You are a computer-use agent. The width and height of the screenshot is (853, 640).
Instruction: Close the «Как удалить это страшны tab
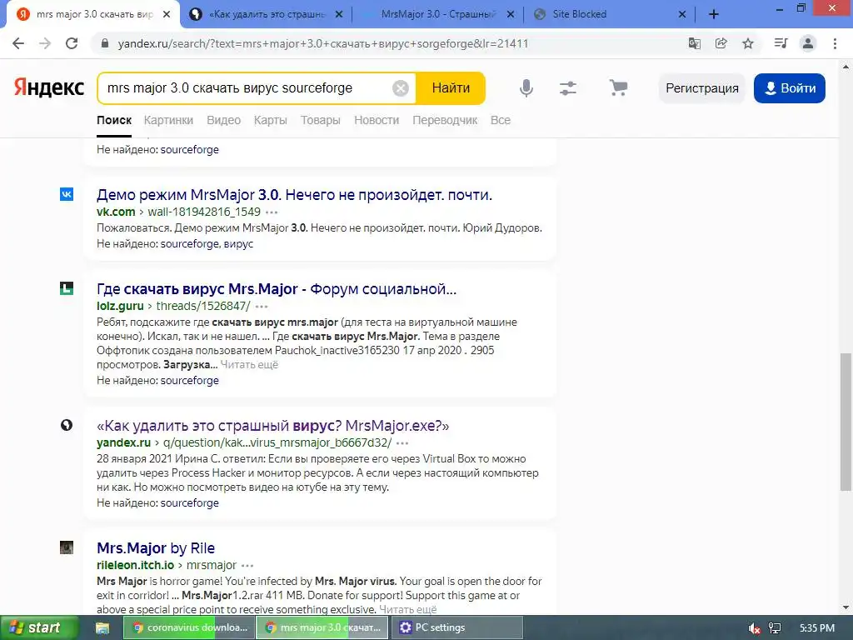339,15
